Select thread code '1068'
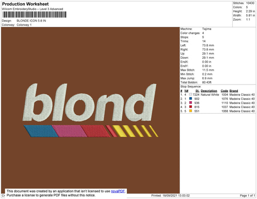The width and height of the screenshot is (257, 199). click(225, 111)
